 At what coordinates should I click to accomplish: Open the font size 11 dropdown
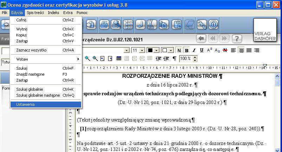click(x=142, y=50)
